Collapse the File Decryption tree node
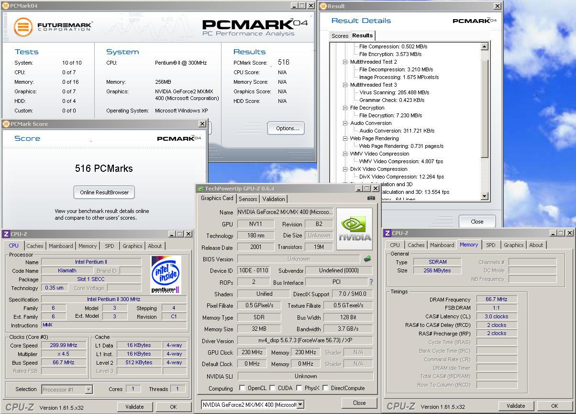576x414 pixels. tap(345, 108)
